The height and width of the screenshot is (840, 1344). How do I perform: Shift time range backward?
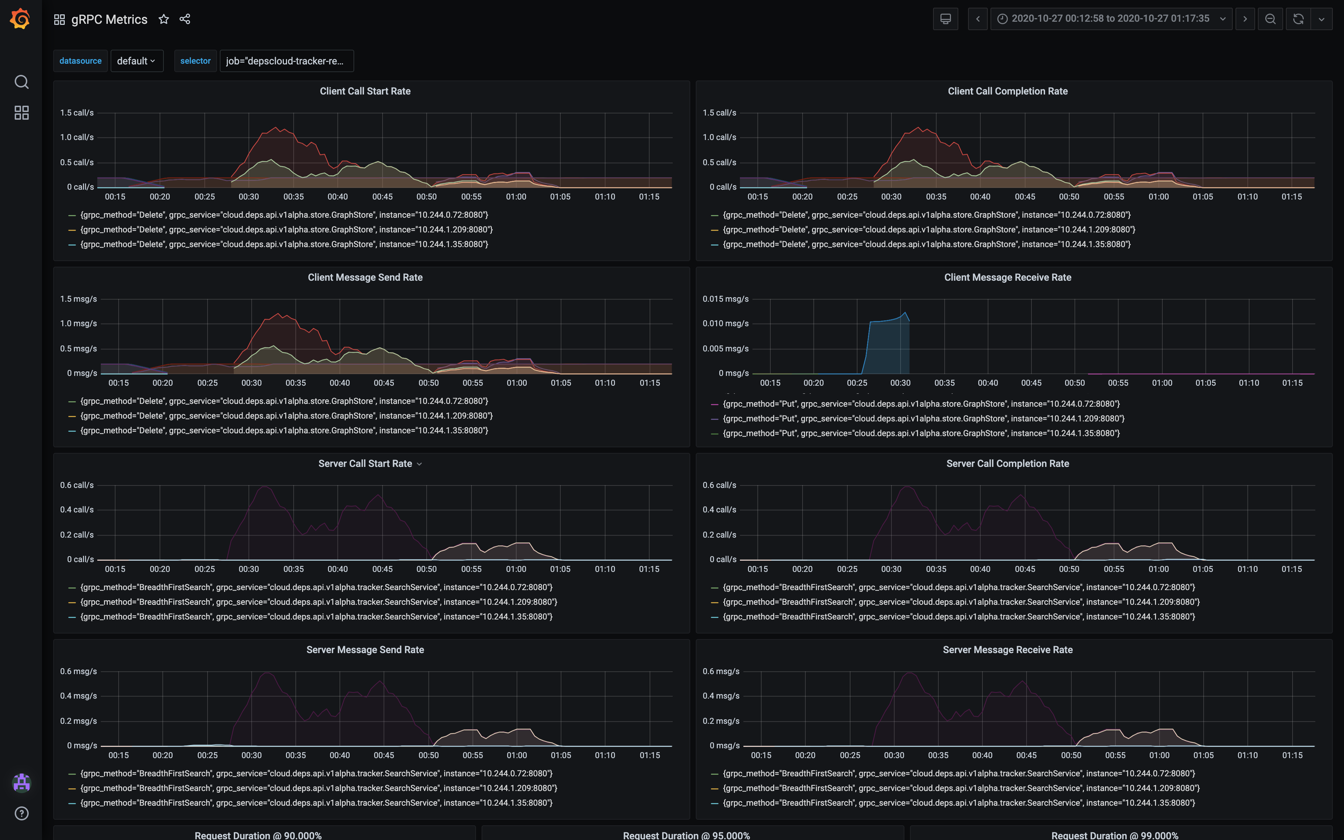click(978, 19)
